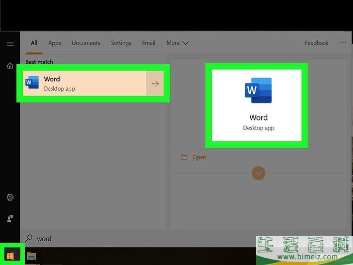Click the 'Best match' heading

[x=39, y=62]
